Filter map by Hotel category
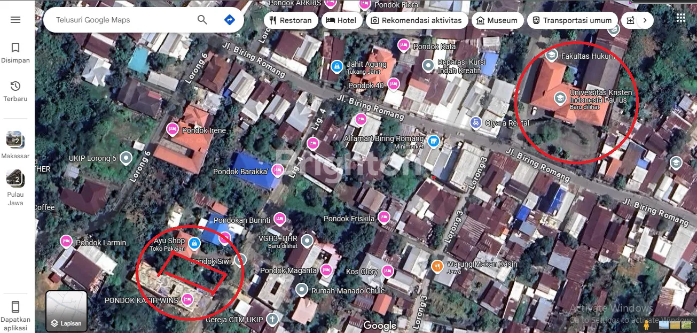 click(342, 20)
